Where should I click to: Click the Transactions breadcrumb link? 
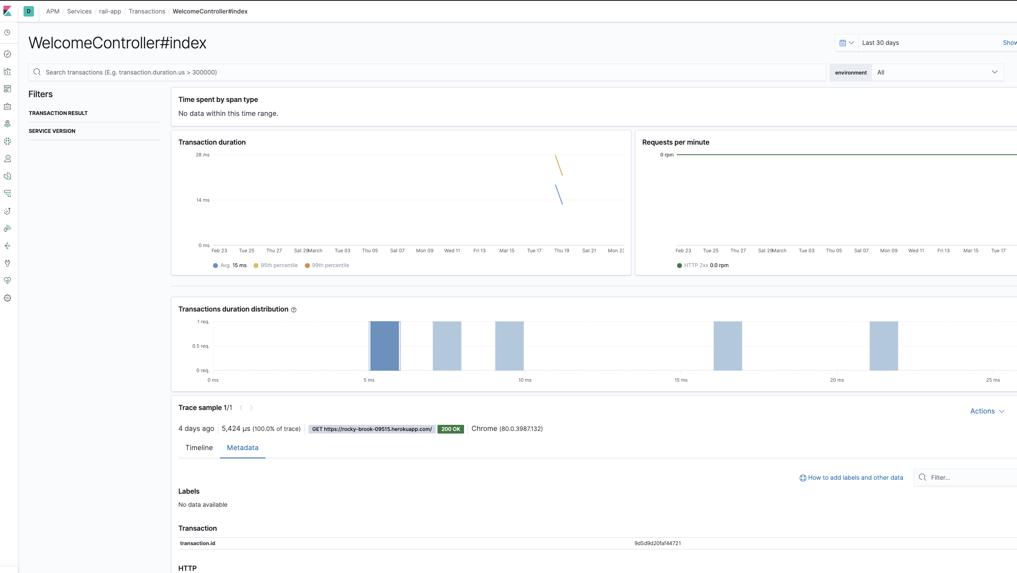click(x=147, y=11)
